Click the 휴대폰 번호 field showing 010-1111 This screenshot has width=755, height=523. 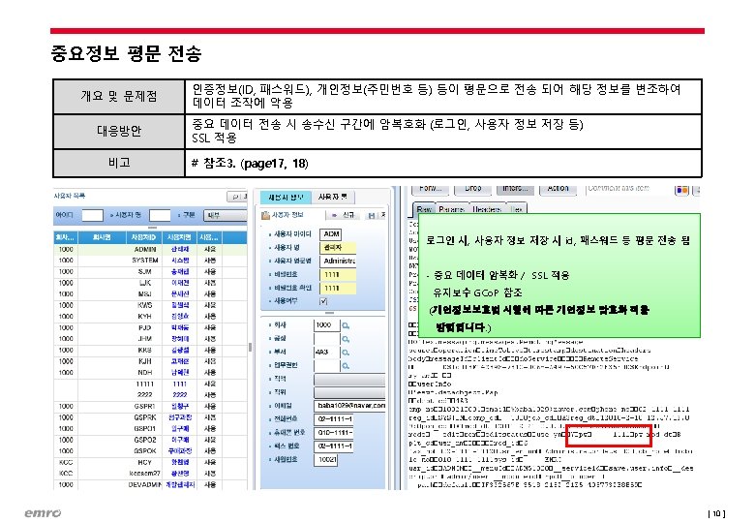click(x=334, y=433)
